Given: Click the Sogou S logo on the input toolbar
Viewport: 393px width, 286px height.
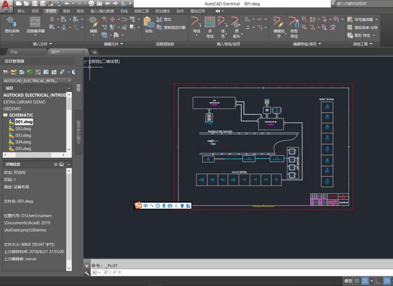Looking at the screenshot, I should click(x=138, y=205).
